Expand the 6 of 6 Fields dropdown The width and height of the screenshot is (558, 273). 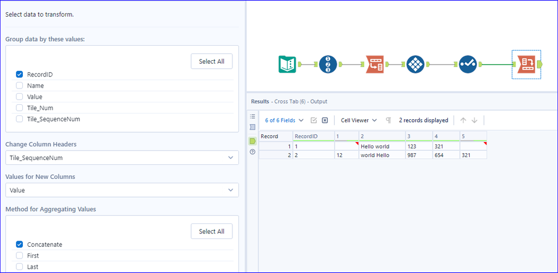(284, 120)
